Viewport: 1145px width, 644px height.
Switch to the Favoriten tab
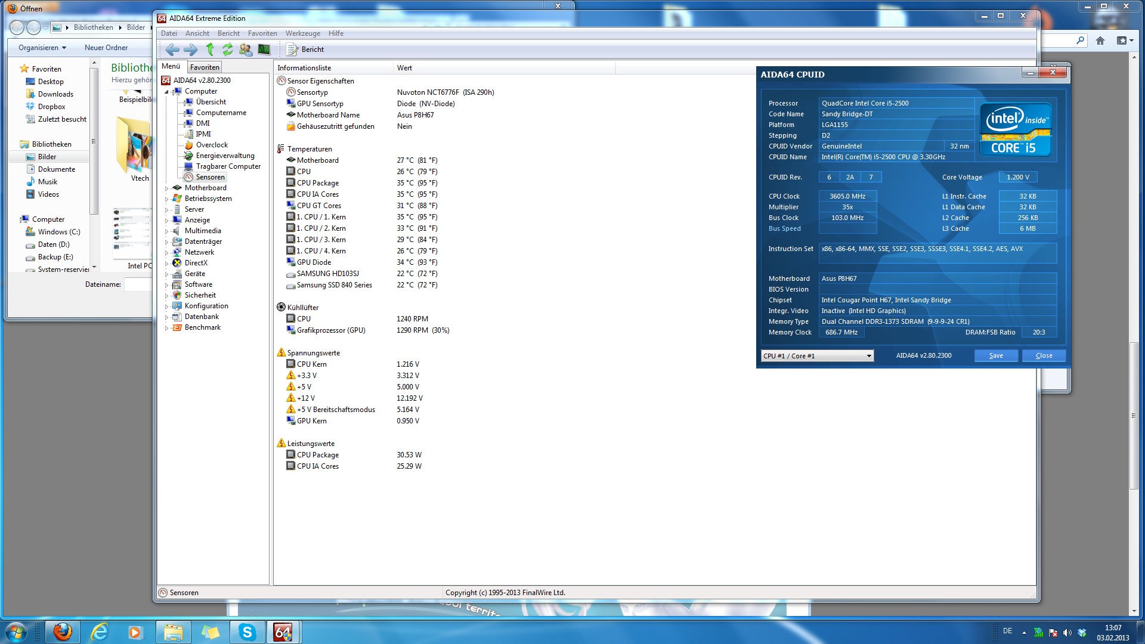coord(205,67)
